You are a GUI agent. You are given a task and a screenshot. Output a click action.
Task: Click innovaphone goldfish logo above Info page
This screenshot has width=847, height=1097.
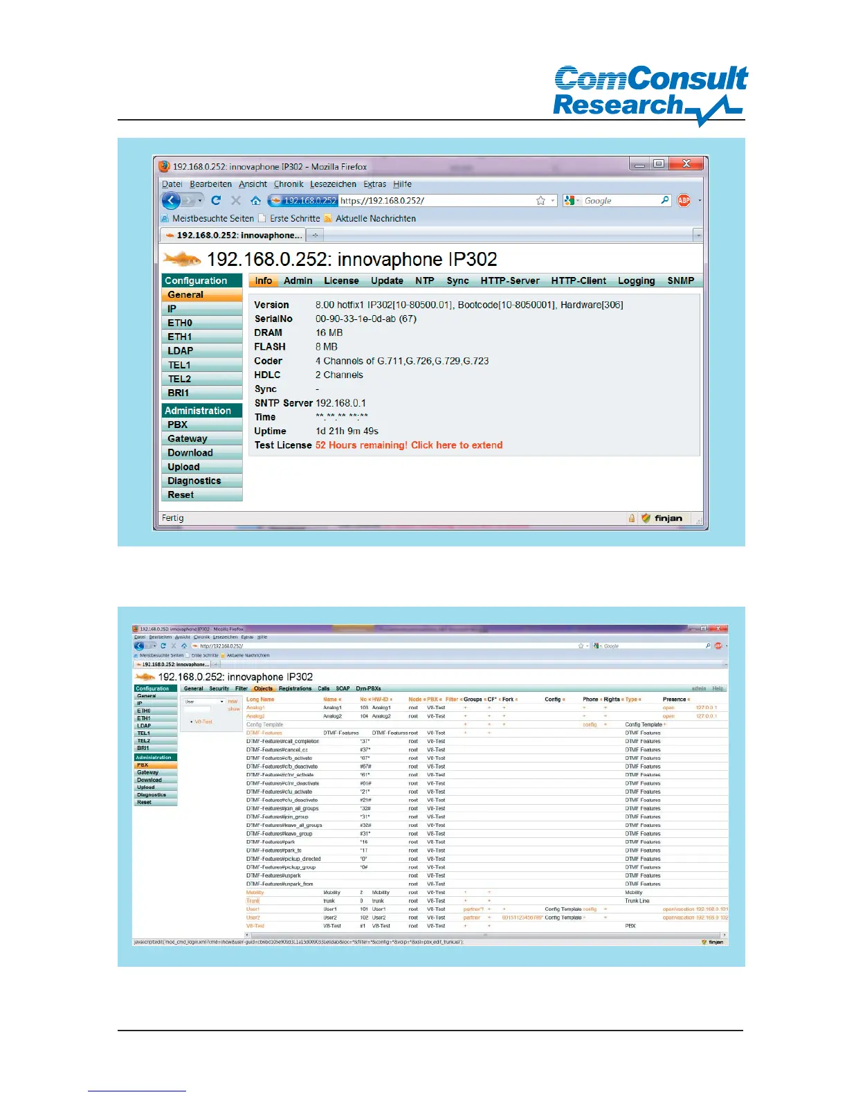(x=182, y=259)
